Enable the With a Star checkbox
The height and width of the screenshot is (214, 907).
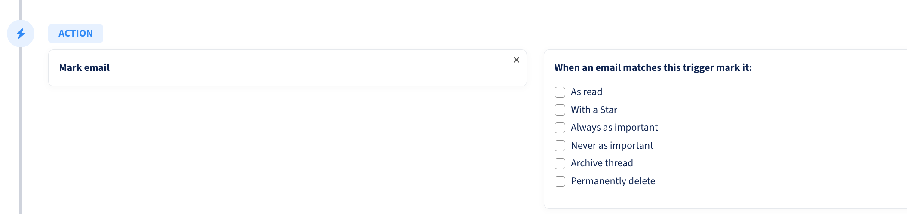[560, 110]
